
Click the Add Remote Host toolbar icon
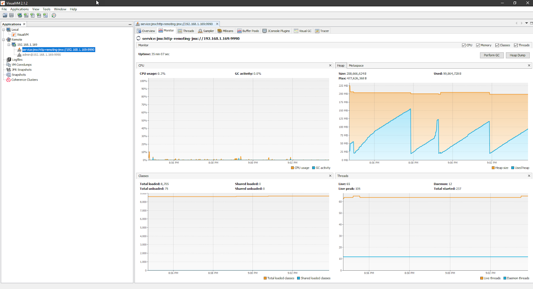[20, 15]
